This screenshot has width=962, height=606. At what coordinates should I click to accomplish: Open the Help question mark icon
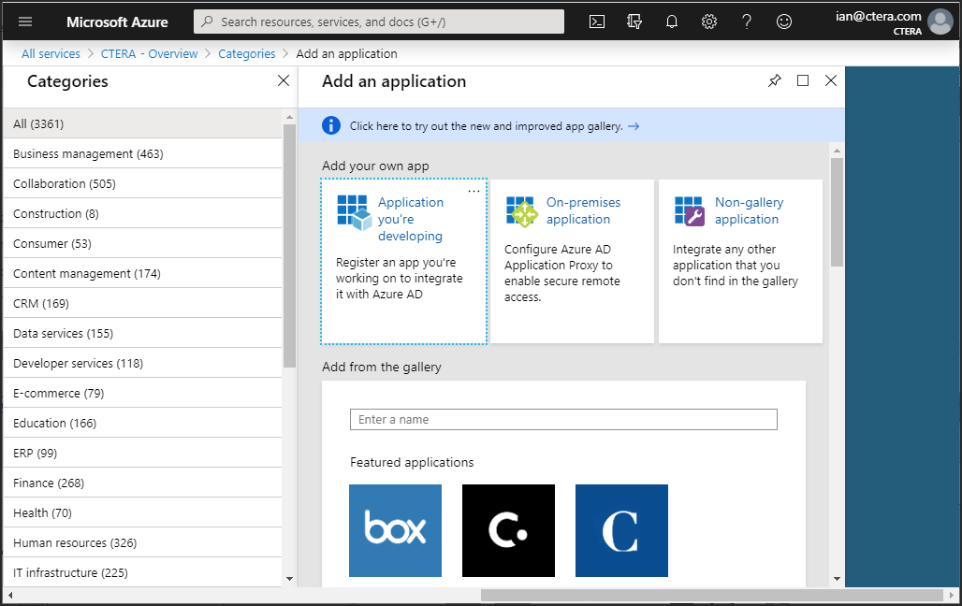(747, 22)
